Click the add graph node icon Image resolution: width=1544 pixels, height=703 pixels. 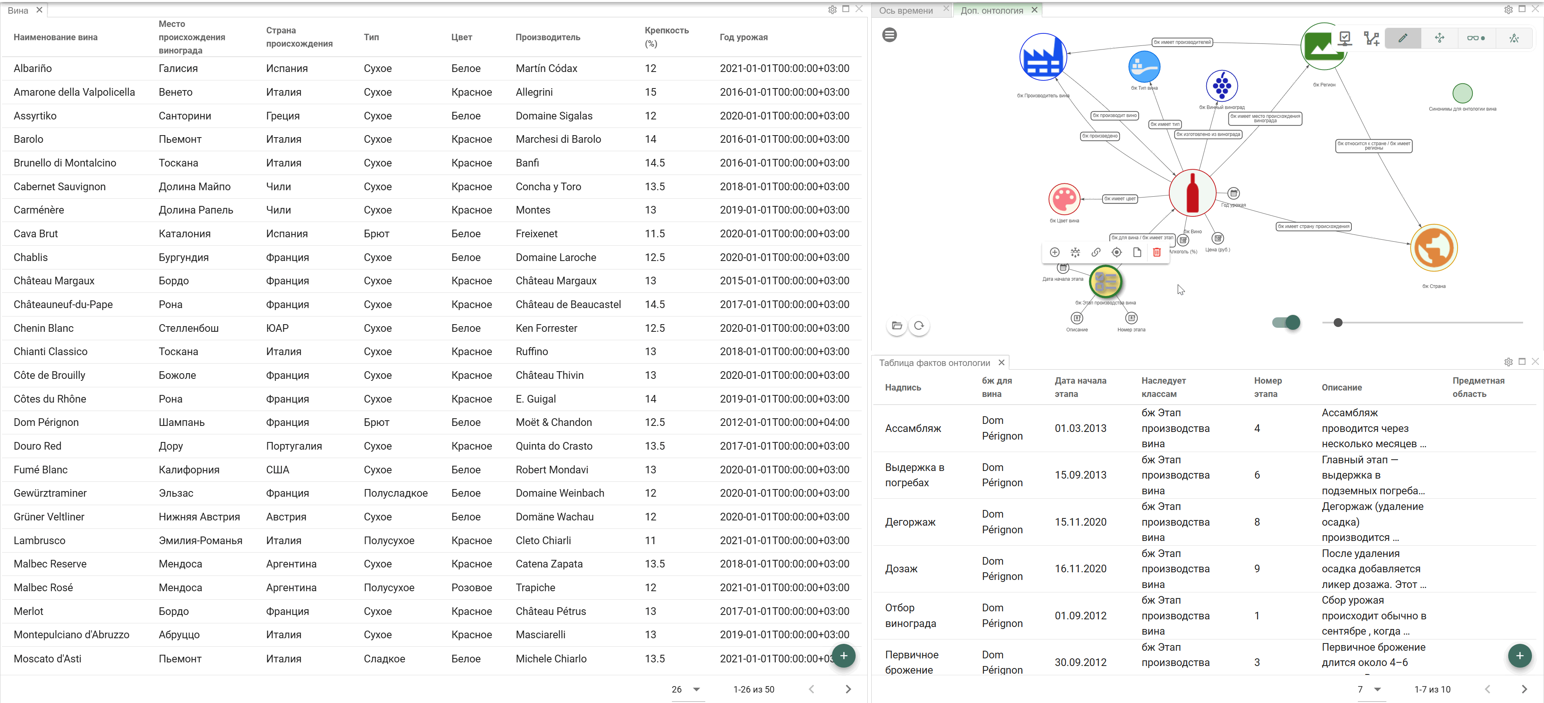1372,38
